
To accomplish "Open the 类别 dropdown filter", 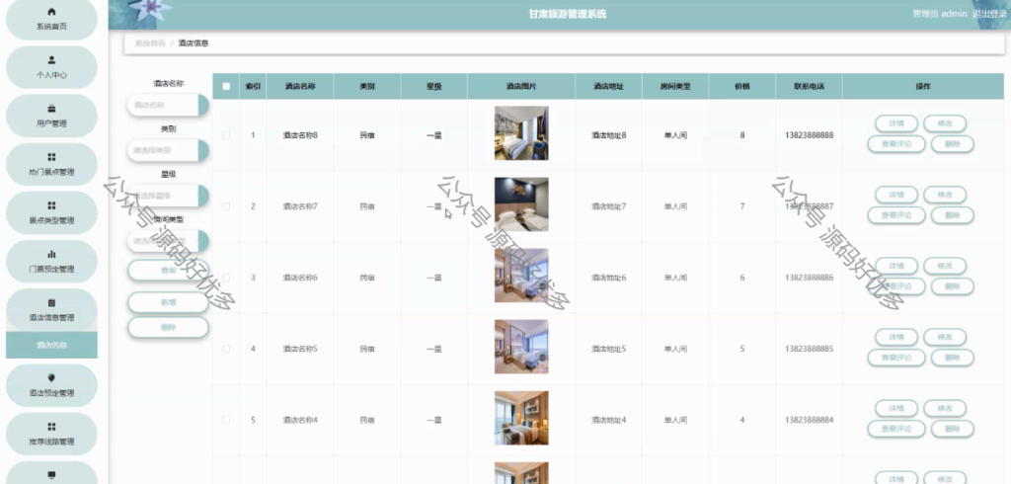I will point(168,150).
